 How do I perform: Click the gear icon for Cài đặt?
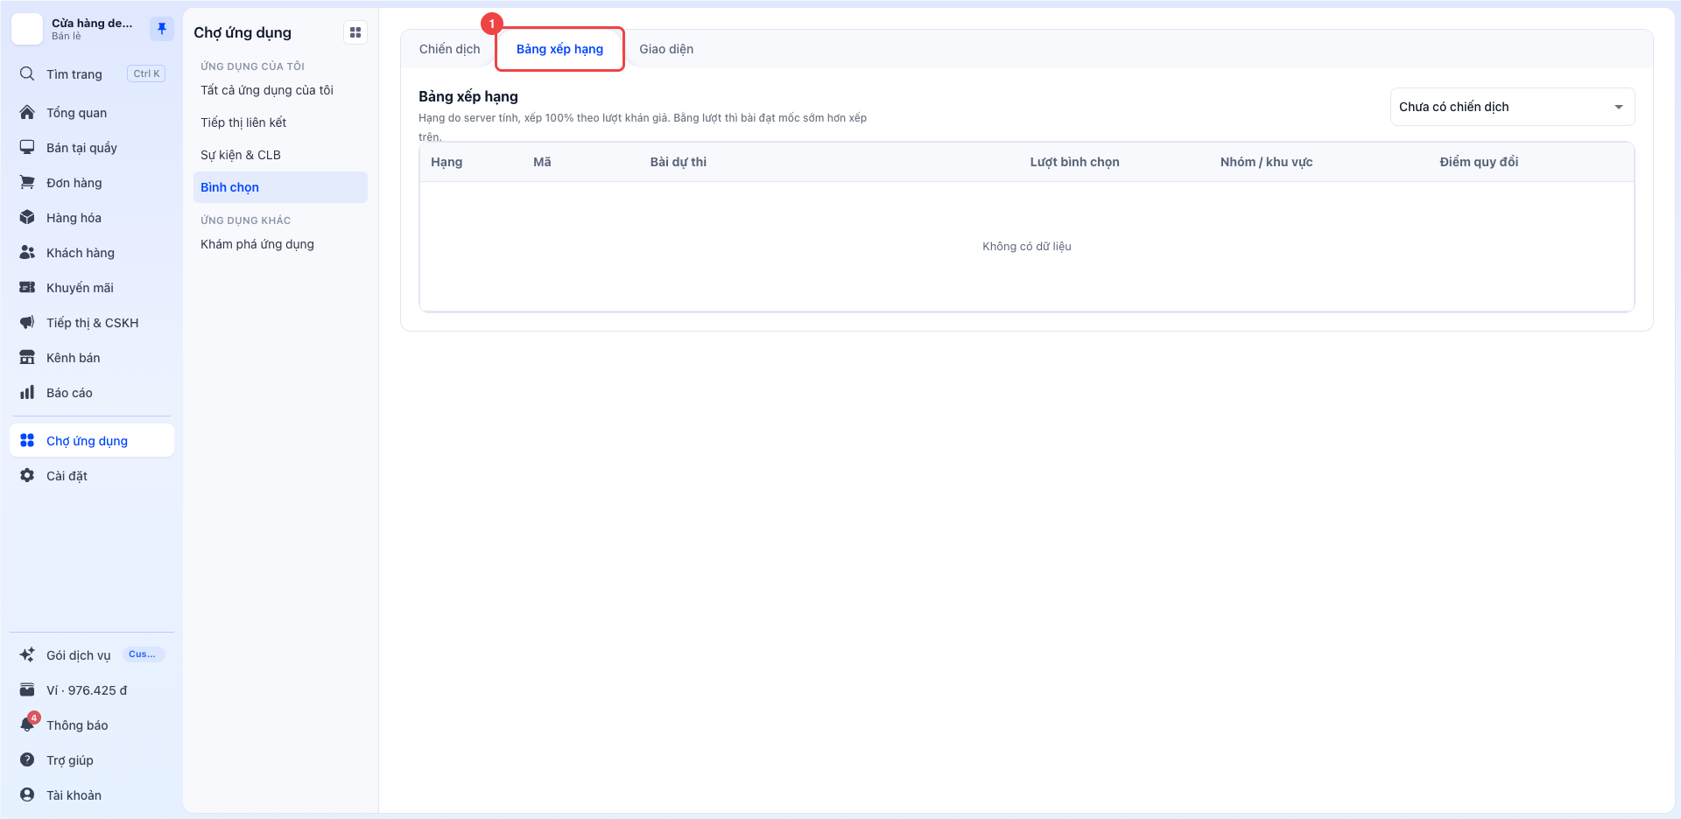tap(27, 475)
